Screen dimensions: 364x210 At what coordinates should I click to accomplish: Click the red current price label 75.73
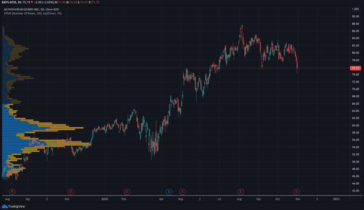tap(355, 68)
